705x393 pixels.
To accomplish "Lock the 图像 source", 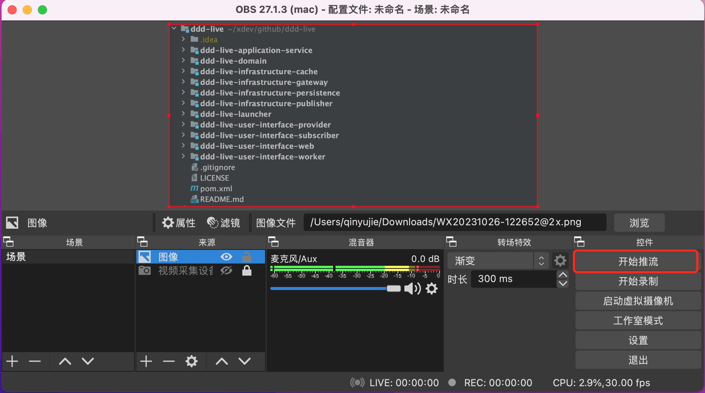I will pos(247,257).
